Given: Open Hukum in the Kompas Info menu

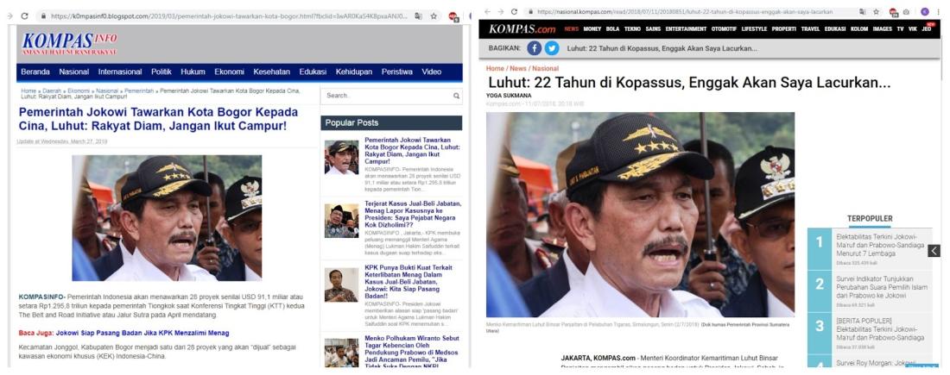Looking at the screenshot, I should click(193, 72).
